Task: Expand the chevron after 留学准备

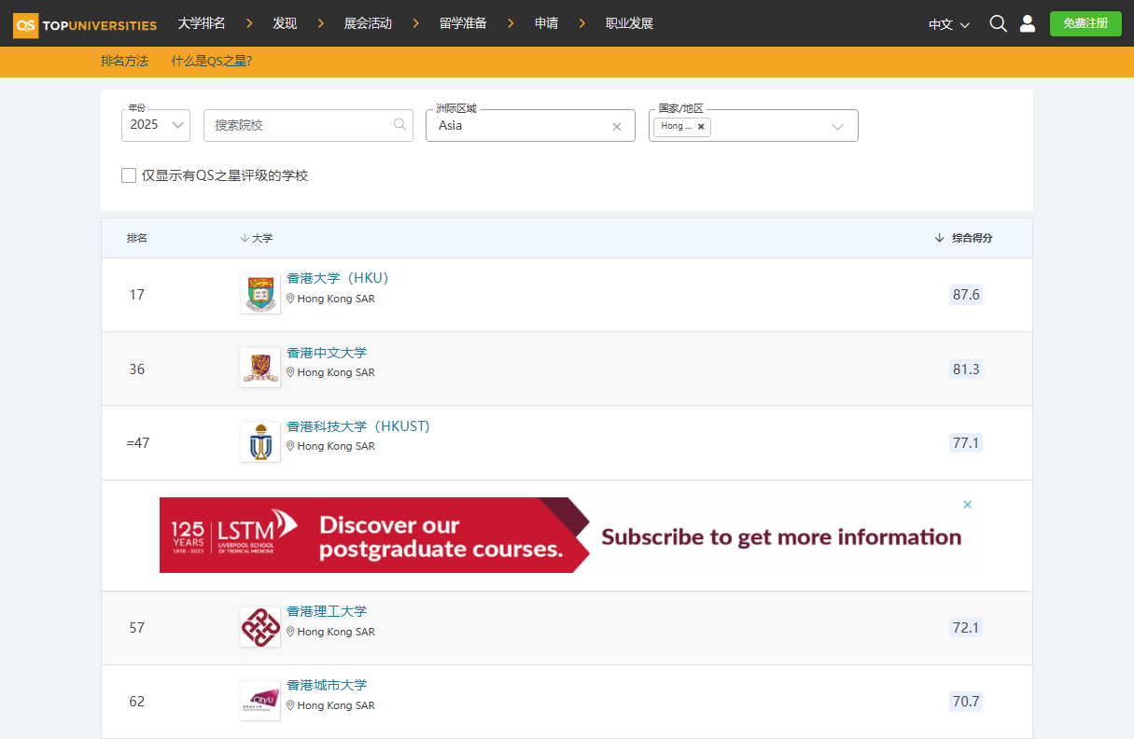Action: 511,23
